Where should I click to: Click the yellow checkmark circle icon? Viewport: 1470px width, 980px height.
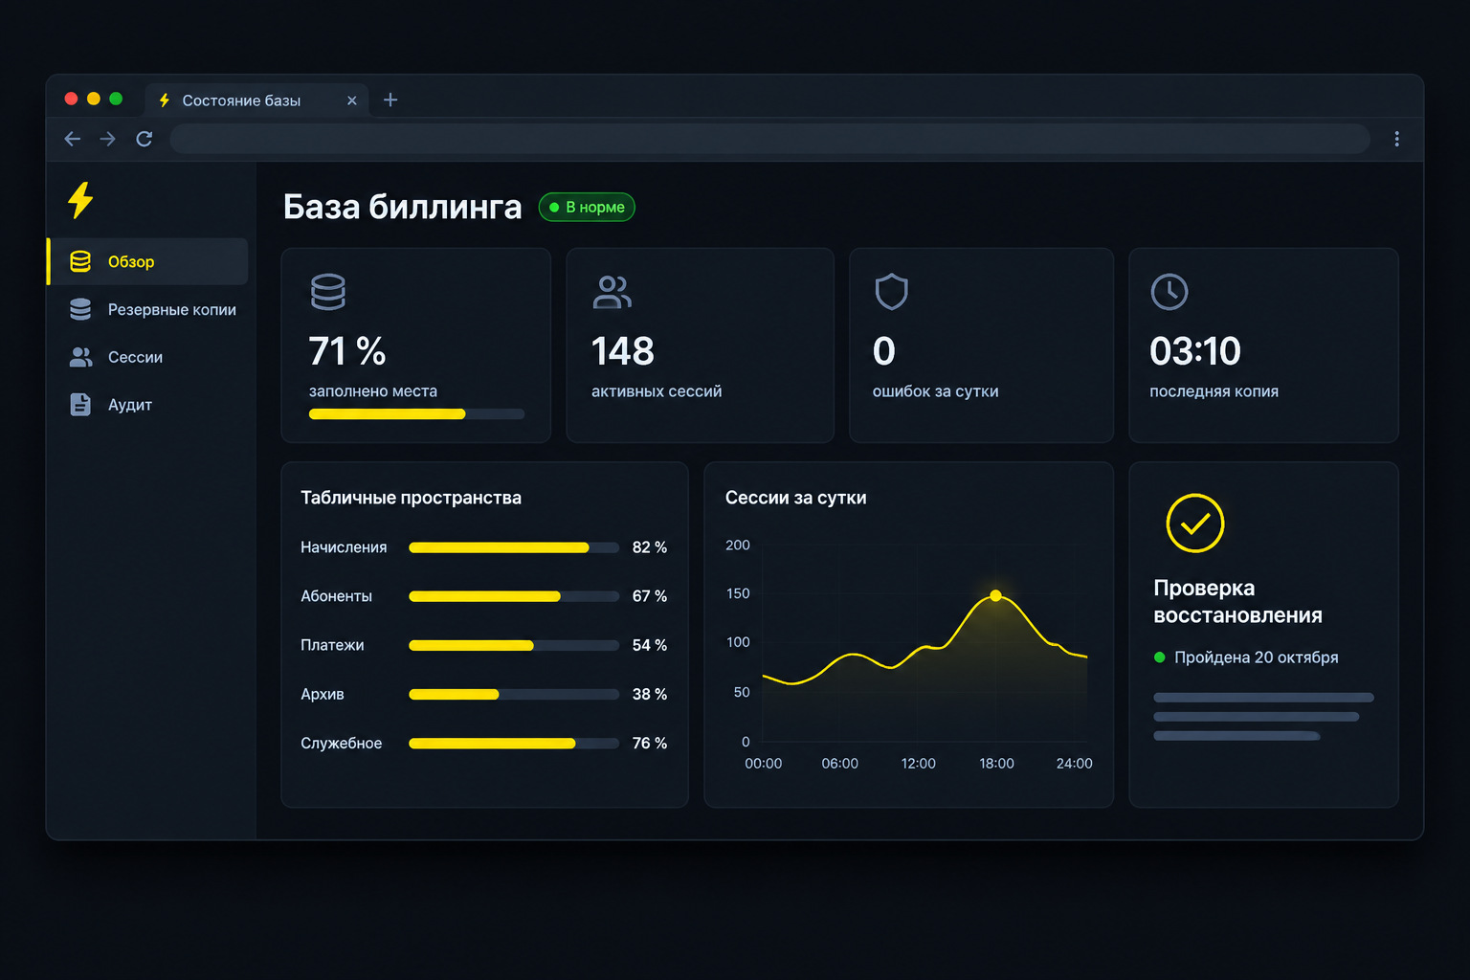coord(1195,523)
